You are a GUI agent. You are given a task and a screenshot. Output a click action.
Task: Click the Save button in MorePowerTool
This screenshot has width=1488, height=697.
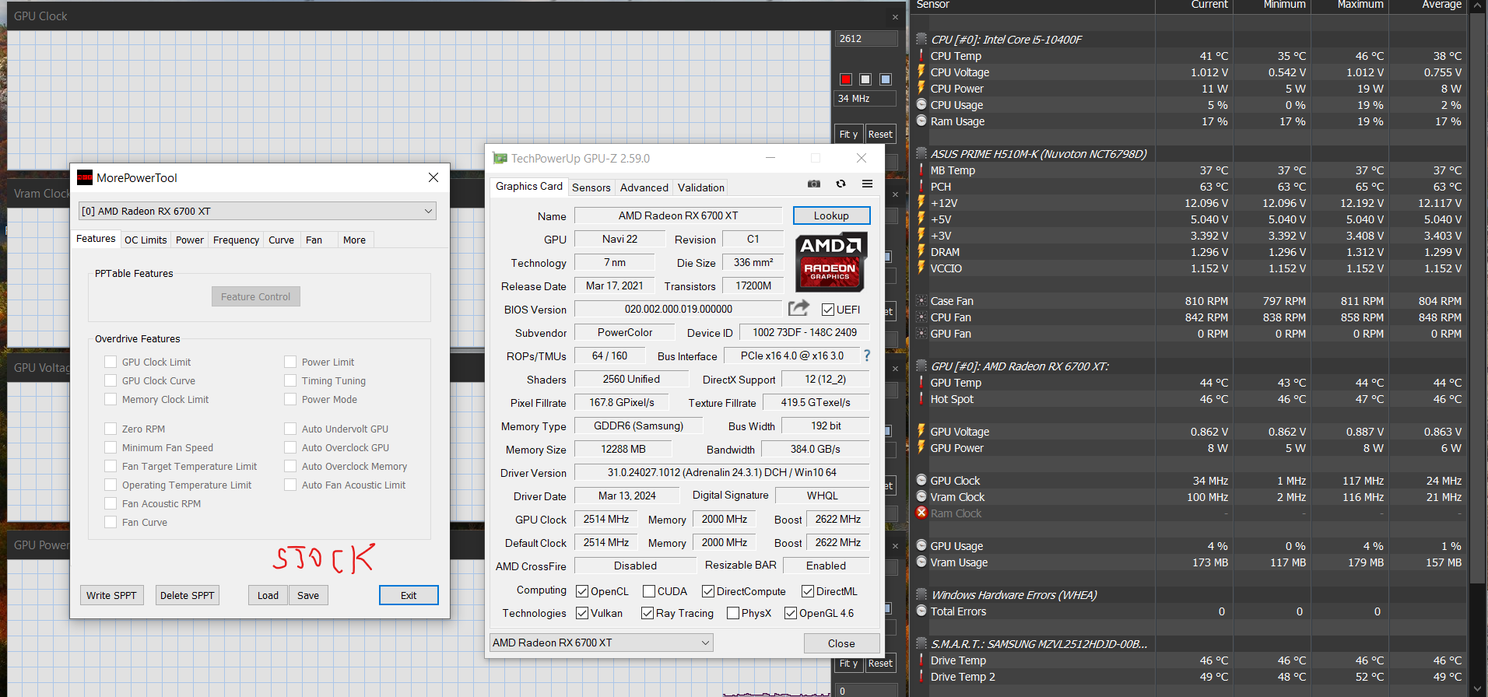coord(308,595)
